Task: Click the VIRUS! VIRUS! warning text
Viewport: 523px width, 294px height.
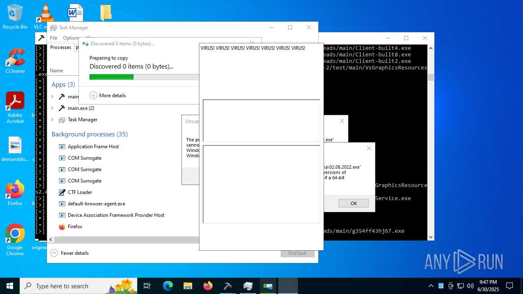Action: point(253,48)
